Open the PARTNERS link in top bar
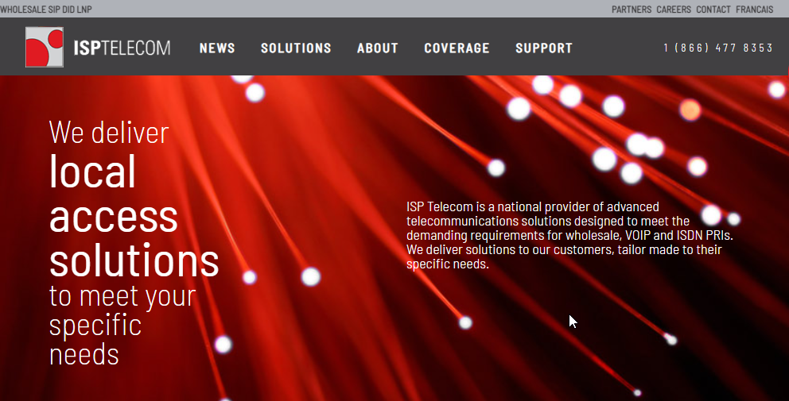Viewport: 789px width, 401px height. [x=632, y=9]
